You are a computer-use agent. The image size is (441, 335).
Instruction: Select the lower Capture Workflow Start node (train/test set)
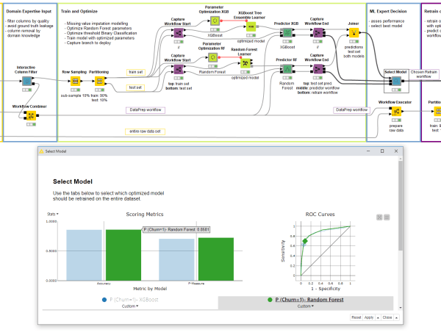pyautogui.click(x=179, y=69)
